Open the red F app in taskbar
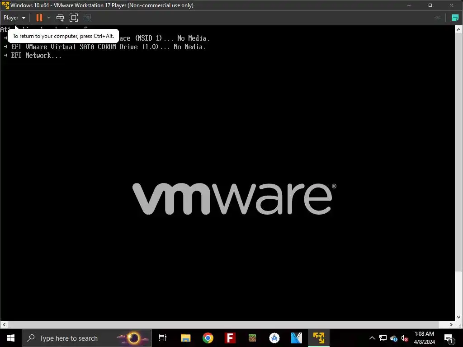The image size is (463, 347). coord(230,338)
